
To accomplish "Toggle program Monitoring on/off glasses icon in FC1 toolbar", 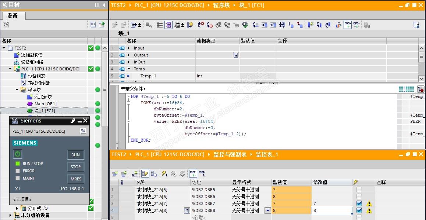I will [x=348, y=25].
